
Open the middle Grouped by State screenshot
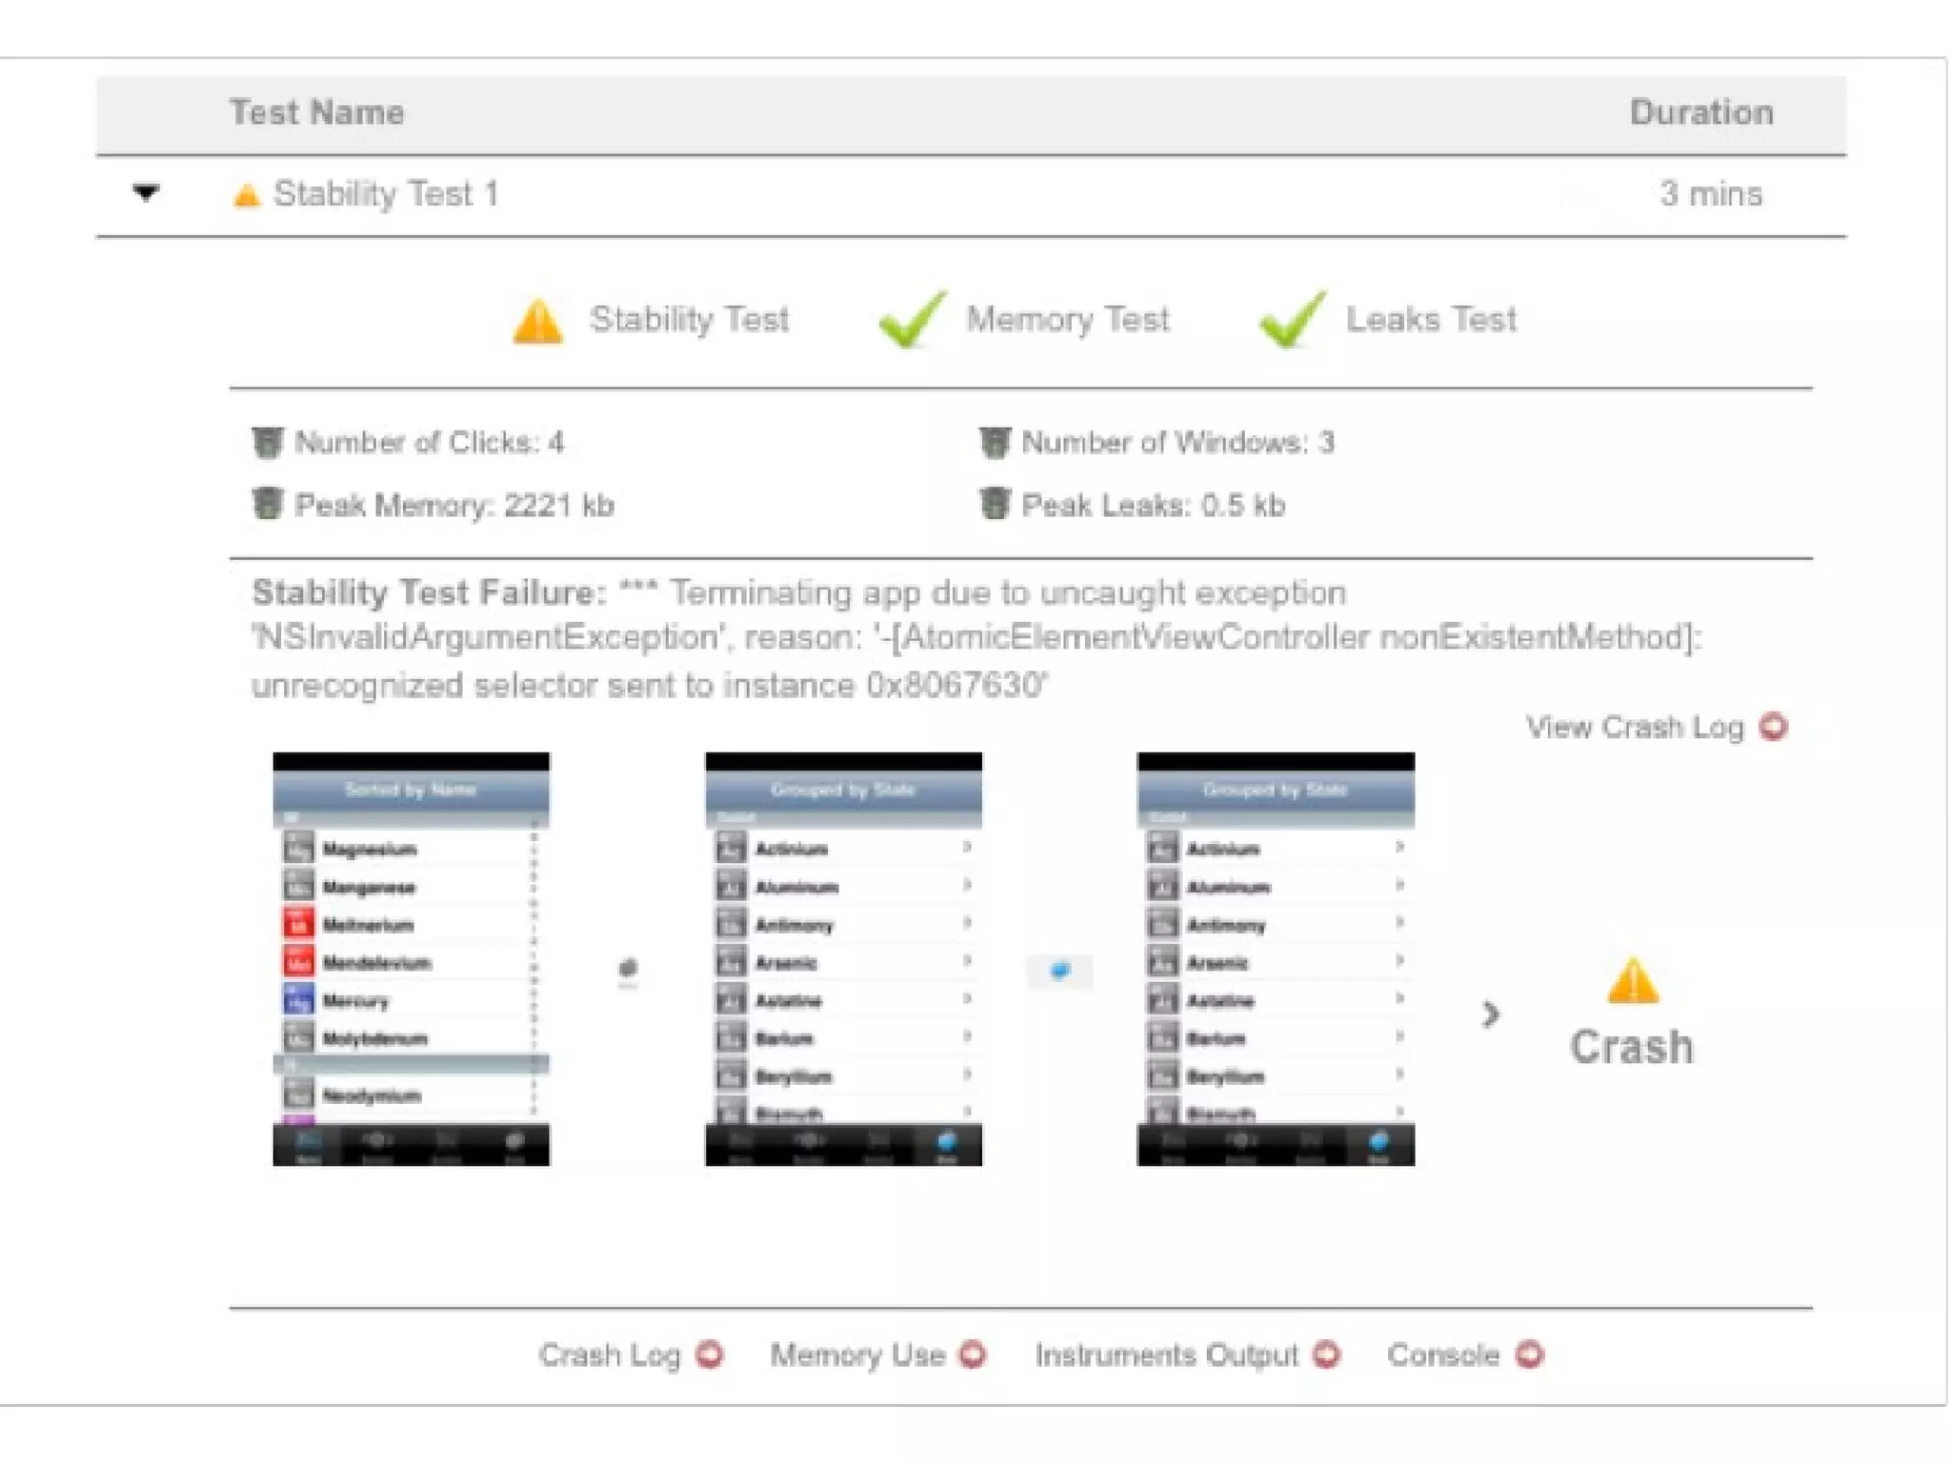tap(843, 959)
